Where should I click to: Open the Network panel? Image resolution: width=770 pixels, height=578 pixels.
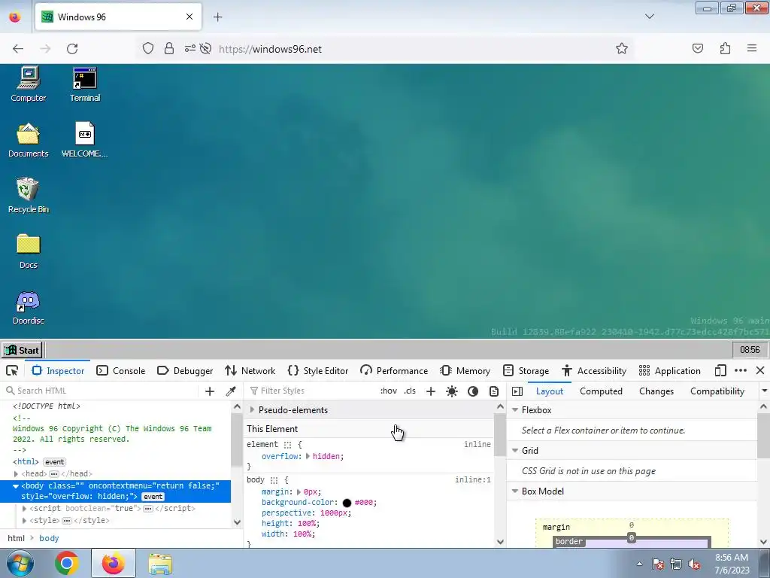coord(250,370)
